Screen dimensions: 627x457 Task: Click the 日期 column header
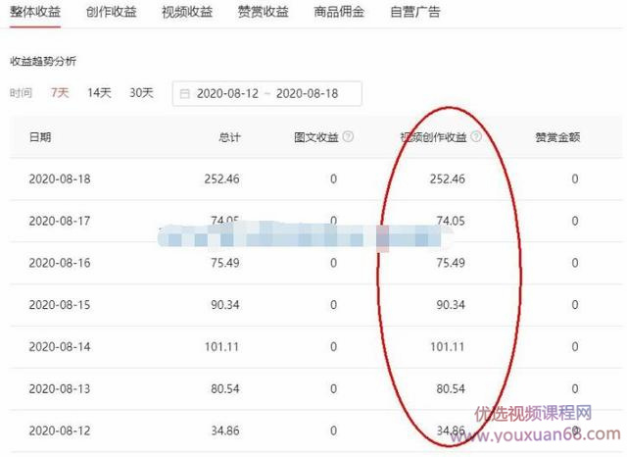tap(40, 137)
